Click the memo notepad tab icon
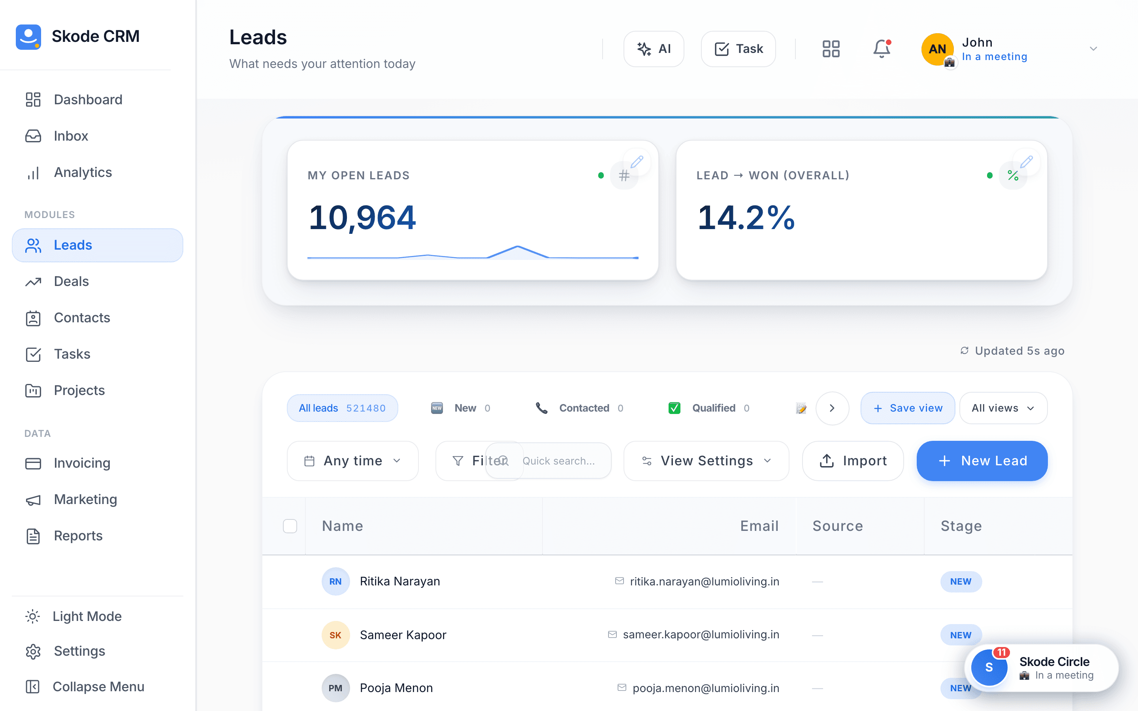This screenshot has width=1138, height=711. click(801, 408)
